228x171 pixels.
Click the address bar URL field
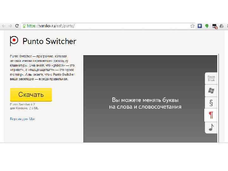point(108,26)
